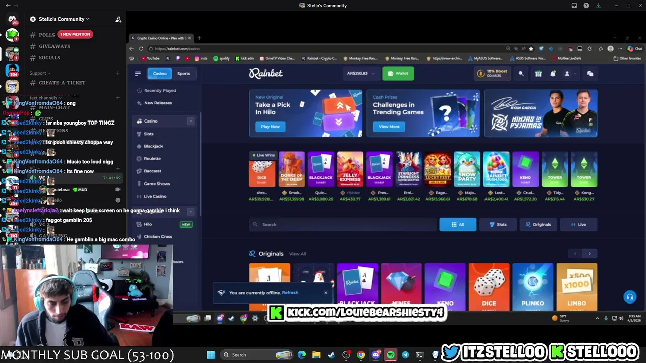Click the Discord inbox icon in title bar
The width and height of the screenshot is (646, 363).
coord(574,6)
